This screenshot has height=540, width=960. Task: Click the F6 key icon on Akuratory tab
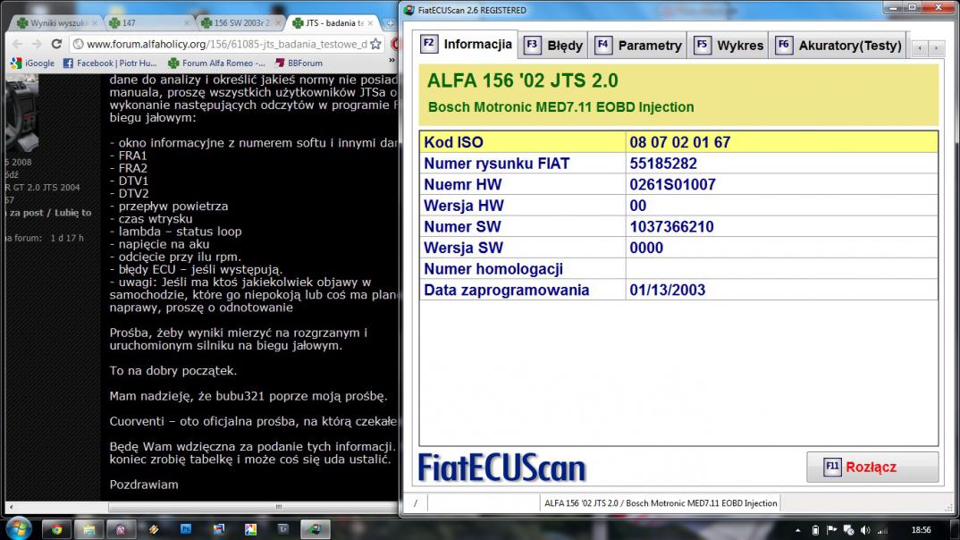[784, 45]
